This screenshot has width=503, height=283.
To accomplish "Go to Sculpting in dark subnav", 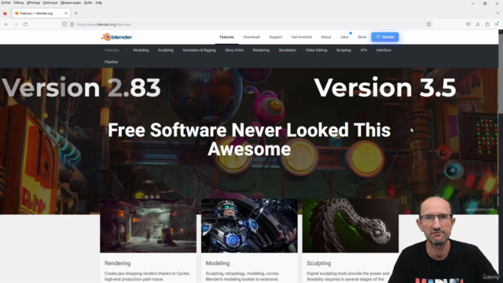I will click(166, 50).
